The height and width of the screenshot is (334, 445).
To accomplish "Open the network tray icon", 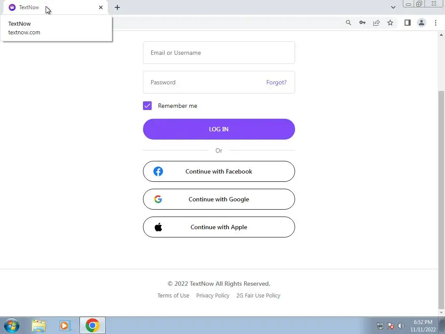I will [x=380, y=326].
